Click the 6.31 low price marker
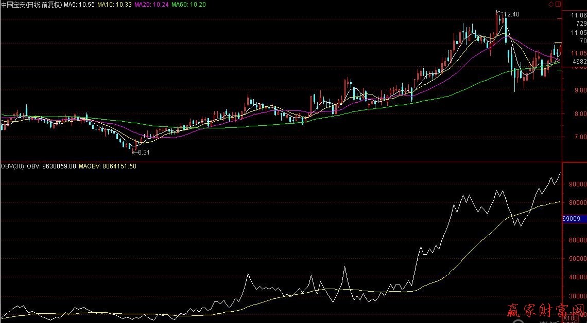The height and width of the screenshot is (323, 587). click(143, 152)
